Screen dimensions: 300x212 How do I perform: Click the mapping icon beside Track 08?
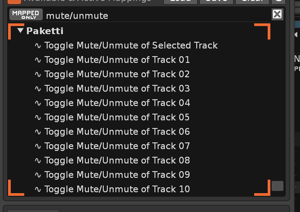(38, 160)
